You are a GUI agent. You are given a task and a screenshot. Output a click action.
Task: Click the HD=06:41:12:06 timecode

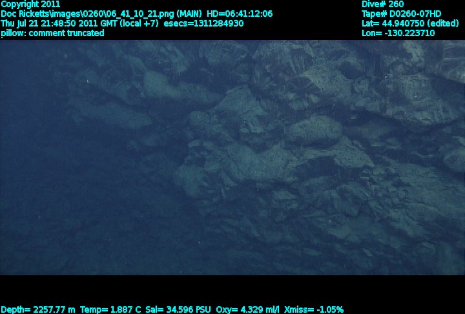(x=240, y=14)
